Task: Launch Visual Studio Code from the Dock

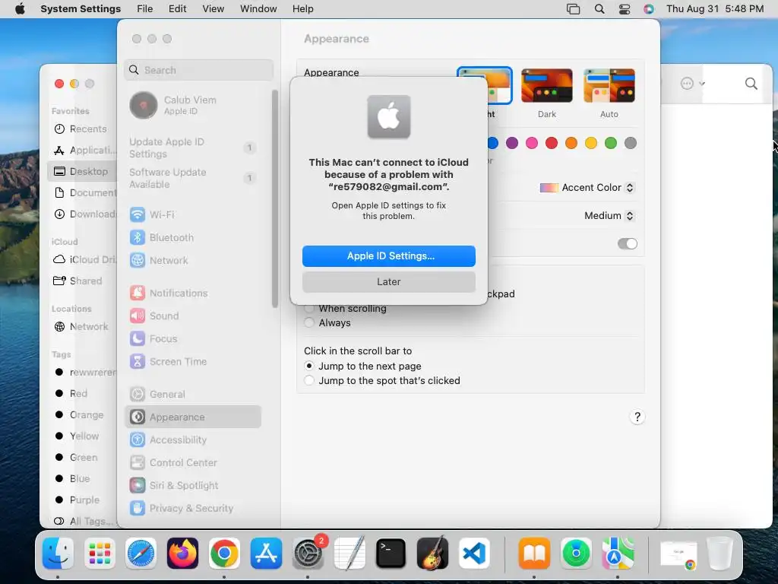Action: pos(474,554)
